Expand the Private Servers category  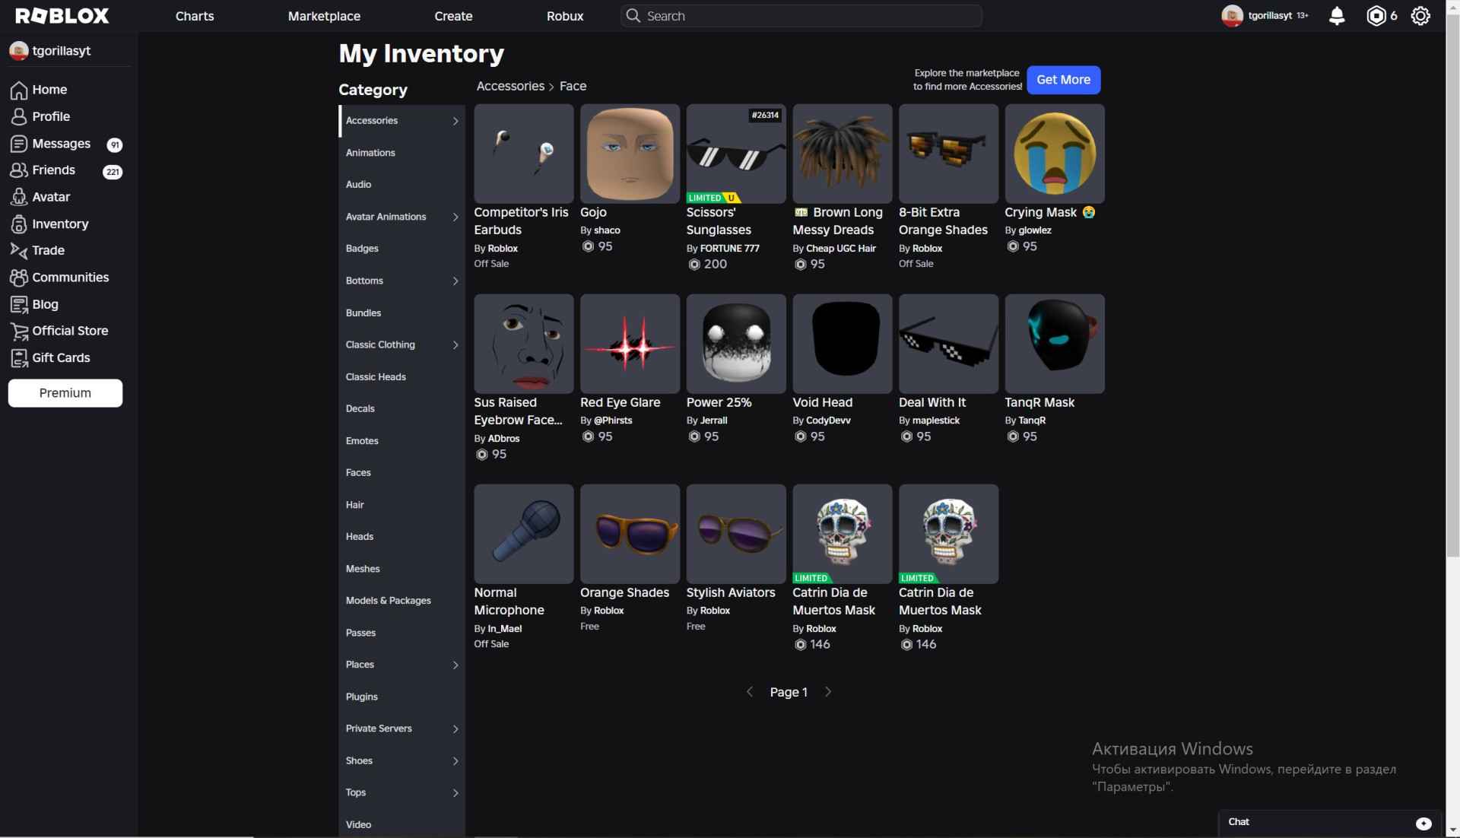click(x=455, y=728)
